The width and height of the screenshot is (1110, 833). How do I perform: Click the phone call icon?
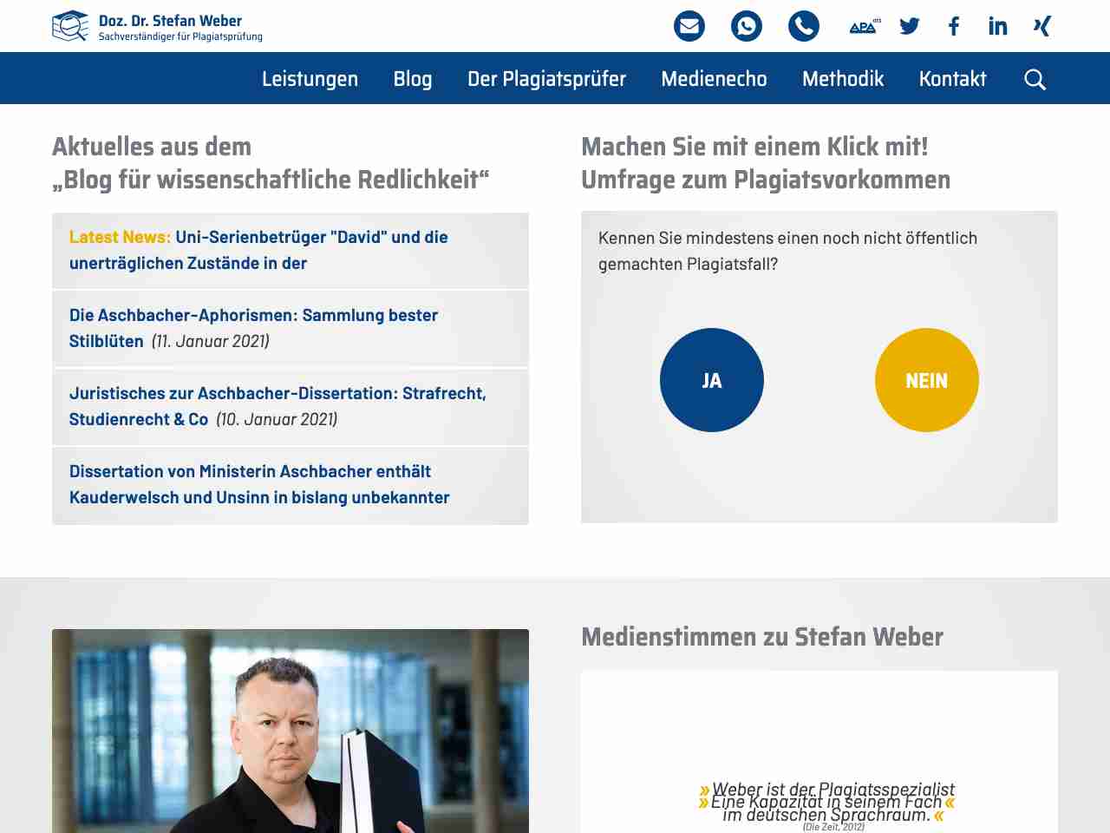tap(804, 26)
